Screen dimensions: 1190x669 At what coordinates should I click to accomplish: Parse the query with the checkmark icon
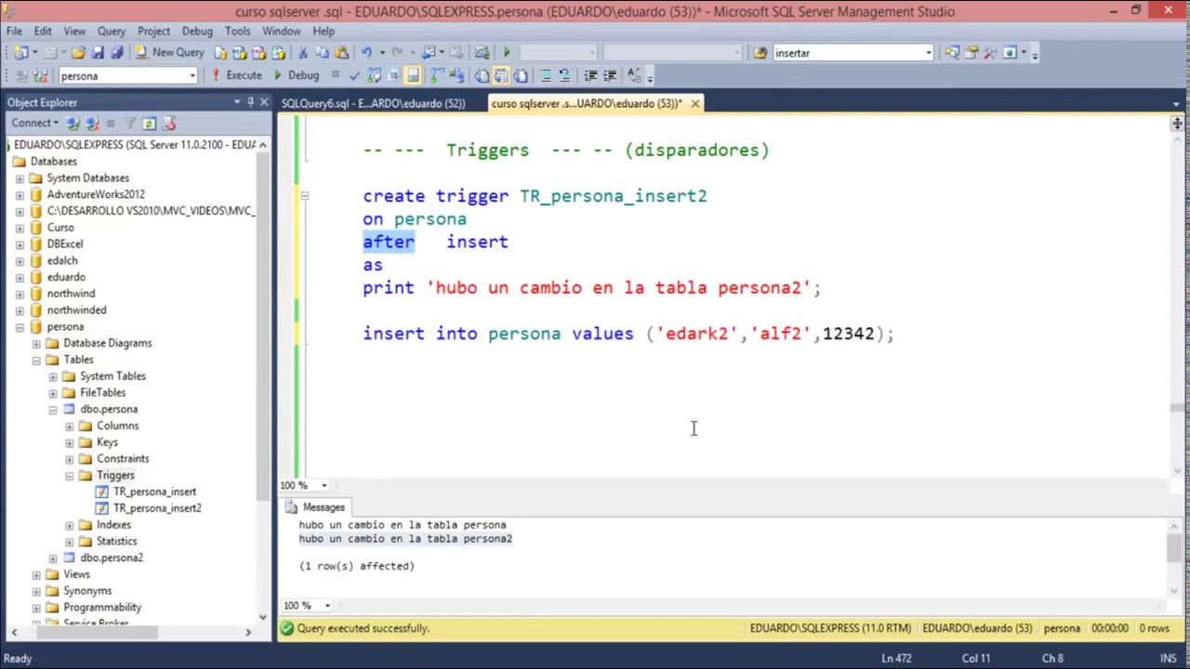pos(354,75)
